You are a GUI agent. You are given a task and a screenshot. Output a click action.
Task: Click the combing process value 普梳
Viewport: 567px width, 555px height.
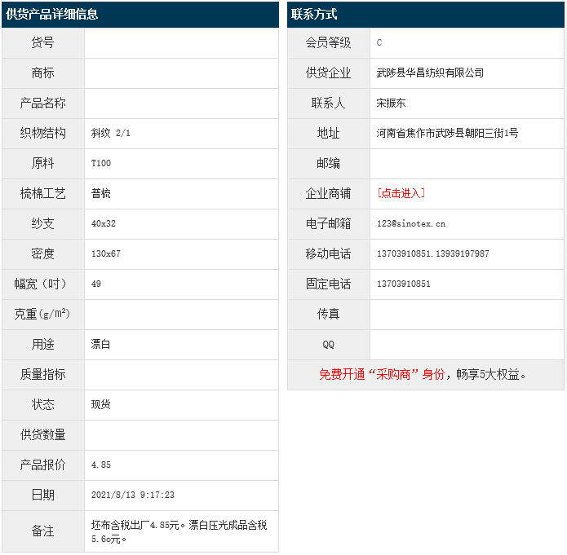pos(101,193)
